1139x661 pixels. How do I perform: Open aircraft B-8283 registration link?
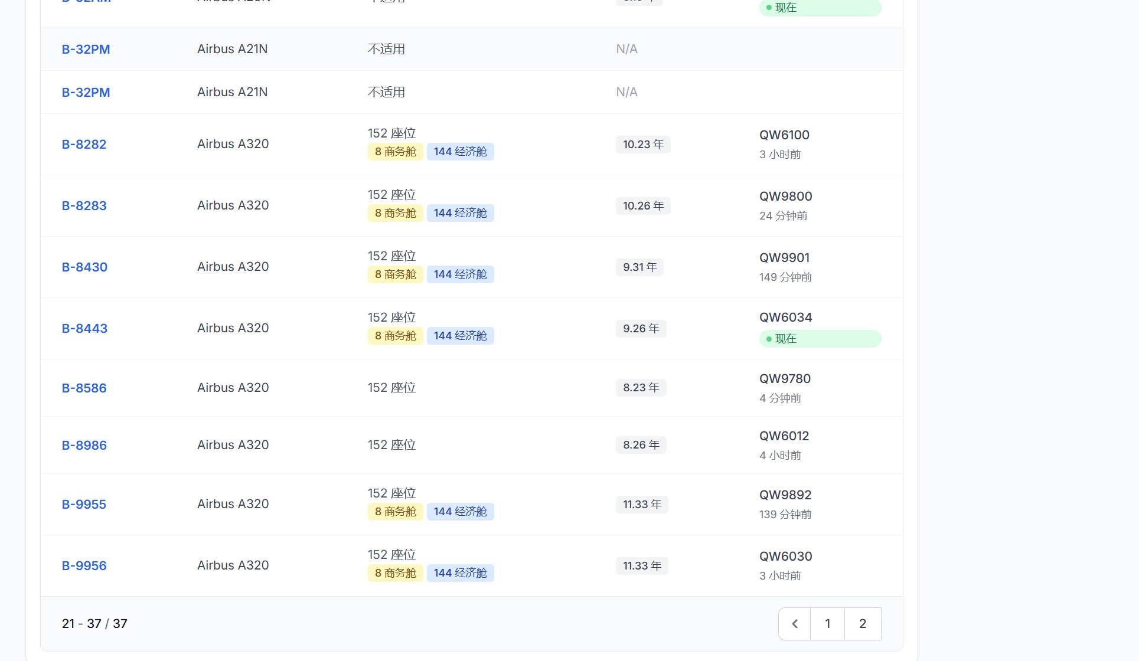coord(84,206)
